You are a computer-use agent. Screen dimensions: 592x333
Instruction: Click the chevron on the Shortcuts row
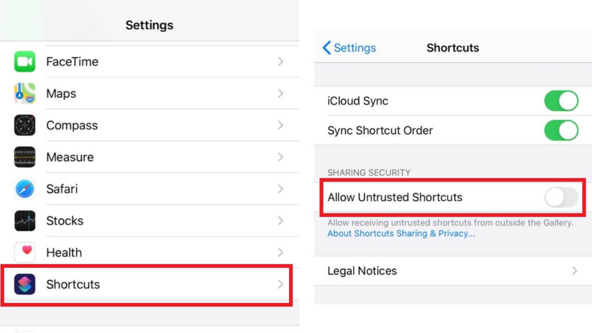(x=280, y=284)
